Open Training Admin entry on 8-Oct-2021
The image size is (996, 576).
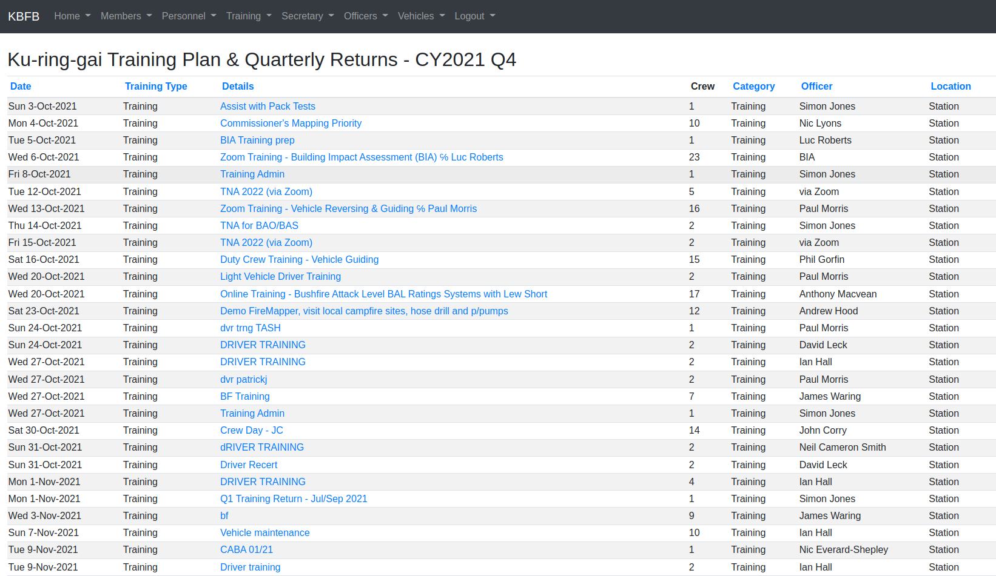252,174
